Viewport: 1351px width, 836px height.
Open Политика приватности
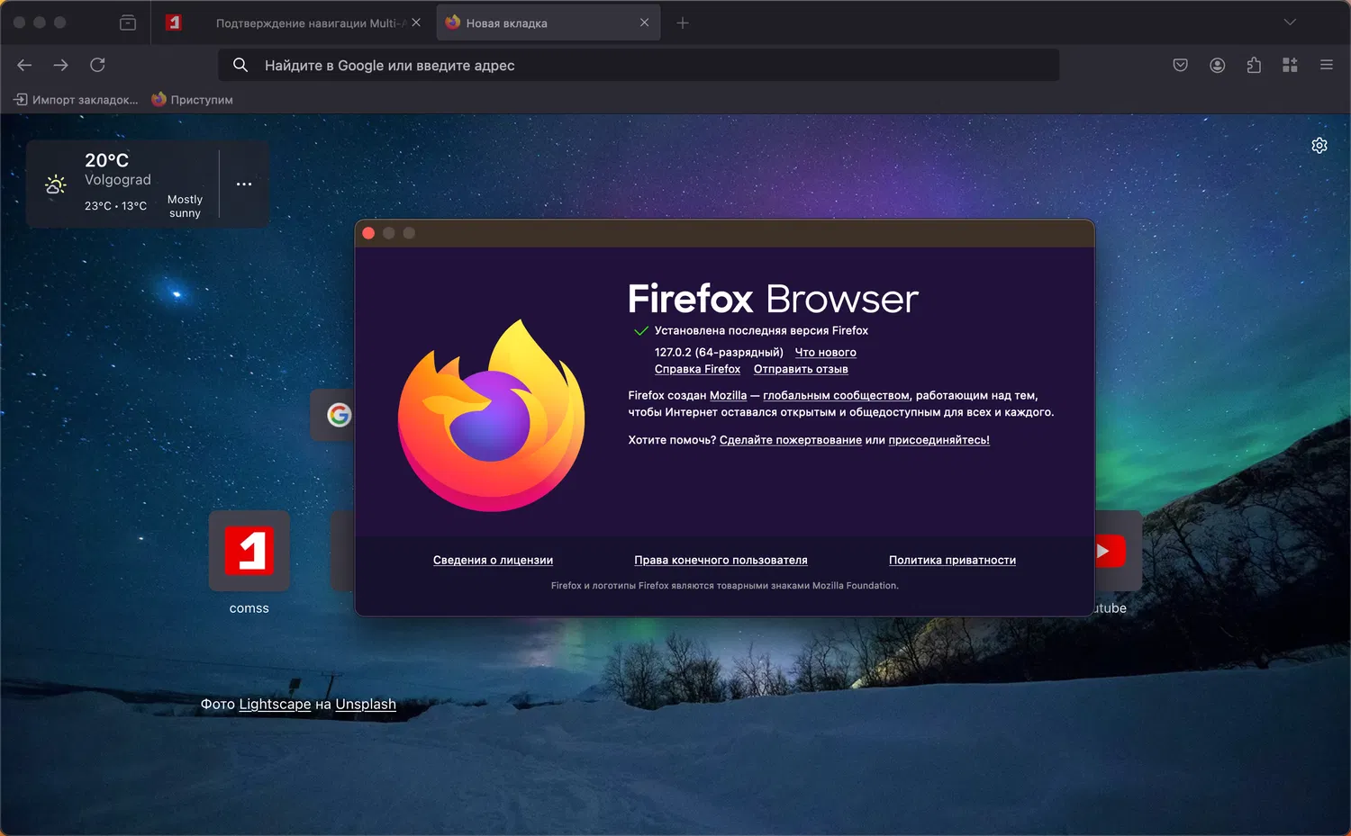pos(952,560)
